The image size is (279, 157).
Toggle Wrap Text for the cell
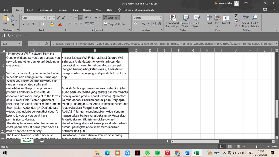tap(111, 18)
